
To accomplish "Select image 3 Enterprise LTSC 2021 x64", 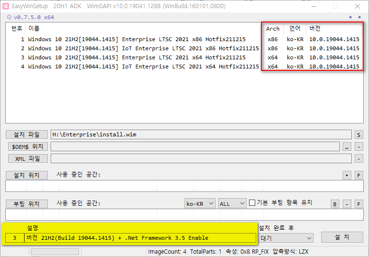I will tap(184, 57).
